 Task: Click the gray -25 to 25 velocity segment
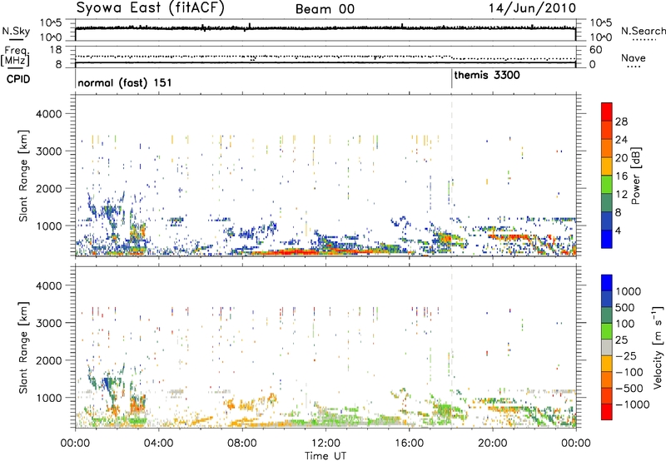tap(607, 347)
